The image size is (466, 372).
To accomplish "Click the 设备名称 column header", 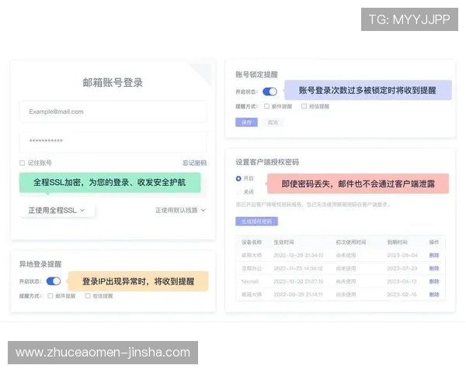I will click(x=252, y=242).
